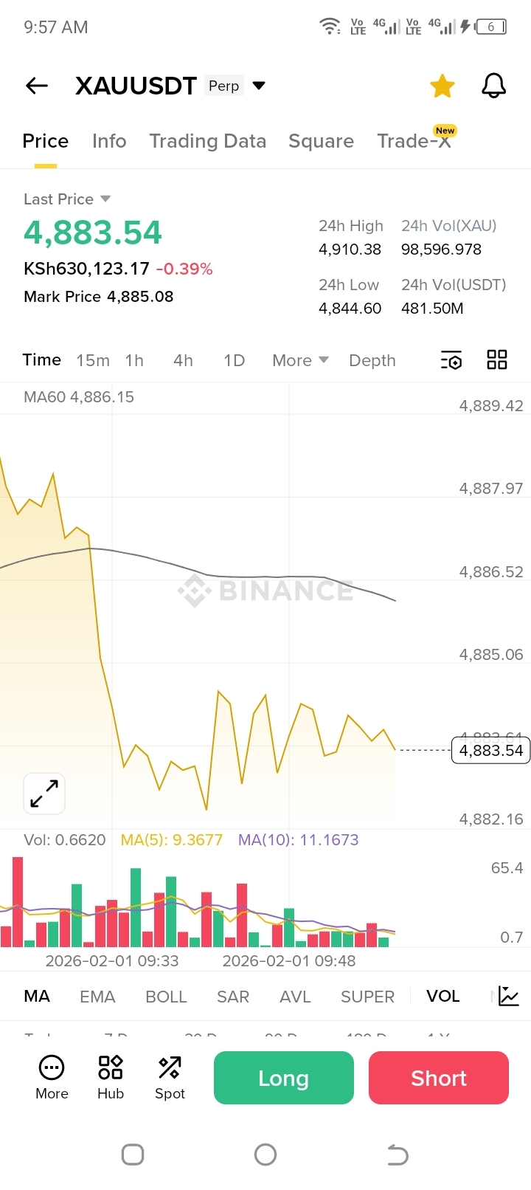The image size is (531, 1190).
Task: Toggle the BOLL indicator
Action: click(x=166, y=997)
